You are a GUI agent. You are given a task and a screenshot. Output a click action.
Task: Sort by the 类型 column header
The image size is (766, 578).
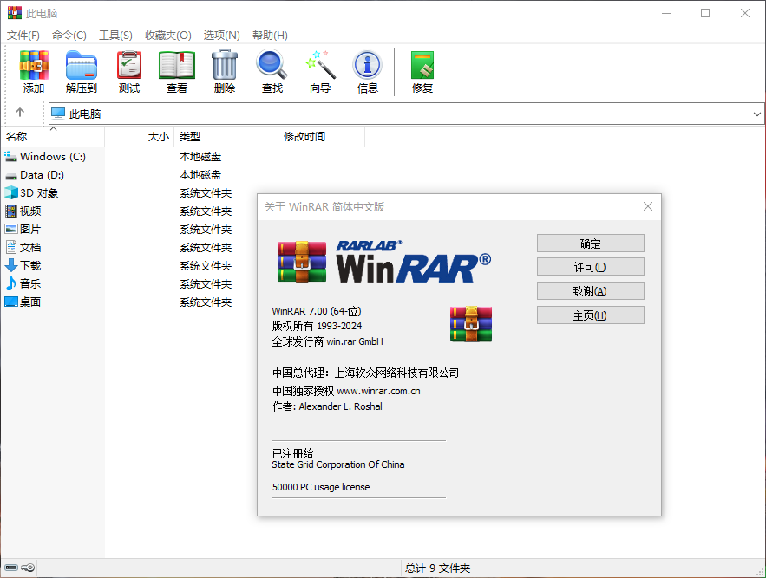point(226,137)
